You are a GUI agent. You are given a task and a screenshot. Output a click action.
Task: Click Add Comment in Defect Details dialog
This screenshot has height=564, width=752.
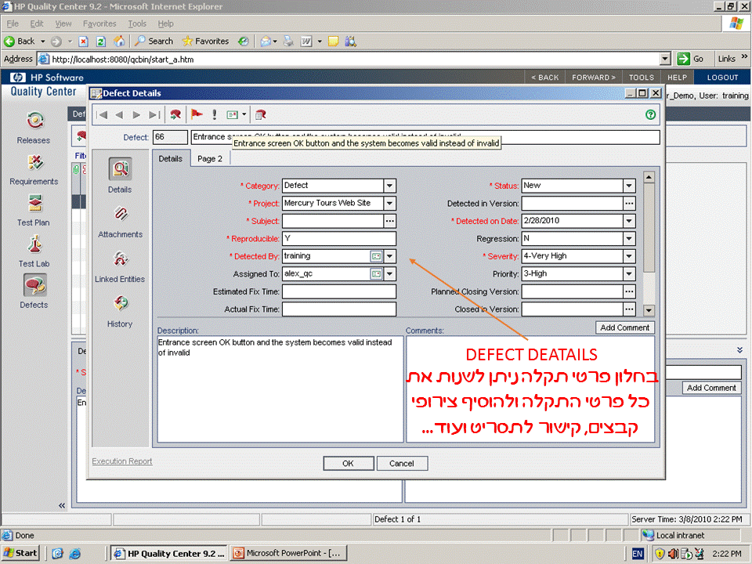624,327
